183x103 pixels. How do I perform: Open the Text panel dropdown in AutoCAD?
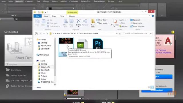pos(14,15)
